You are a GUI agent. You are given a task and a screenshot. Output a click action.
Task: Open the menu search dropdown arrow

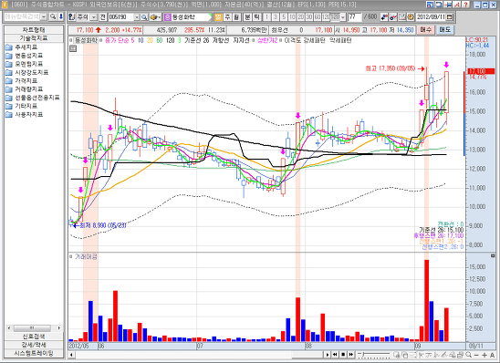click(x=44, y=17)
